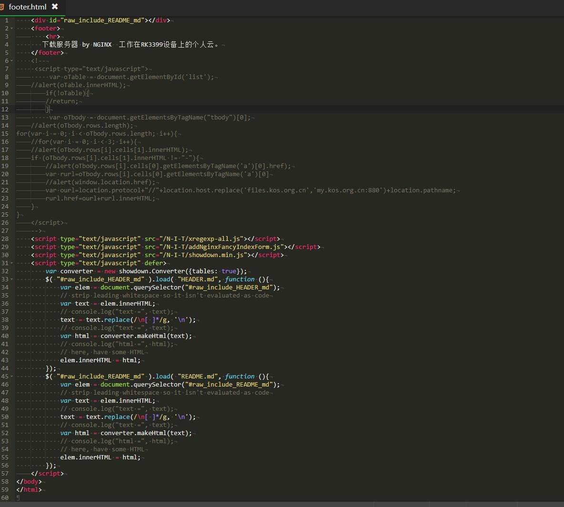
Task: Click line number 60 in the gutter
Action: (5, 497)
